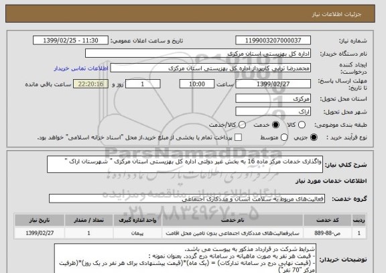Click the buyer organization name field
Viewport: 386px width, 273px height.
tap(198, 54)
